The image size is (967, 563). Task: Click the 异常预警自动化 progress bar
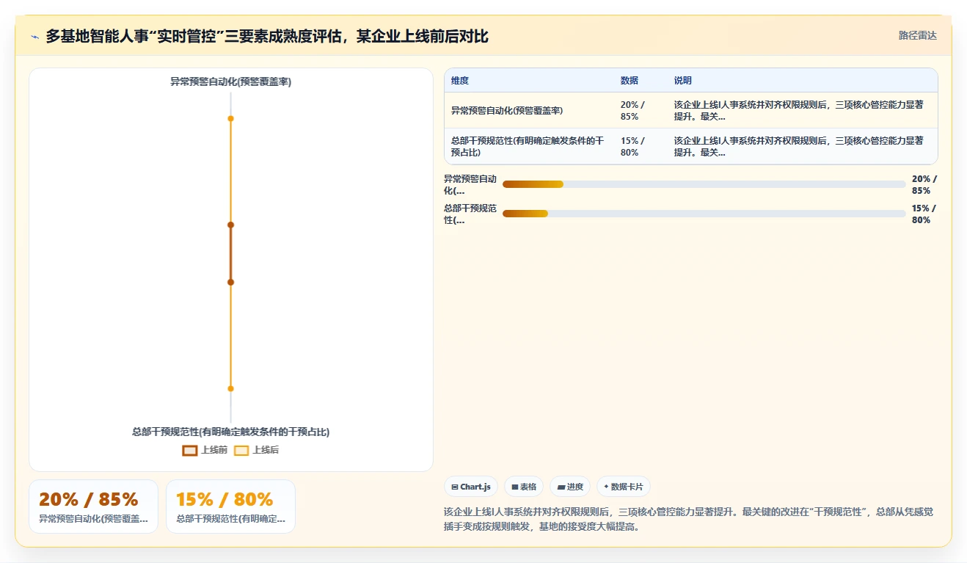[x=704, y=184]
